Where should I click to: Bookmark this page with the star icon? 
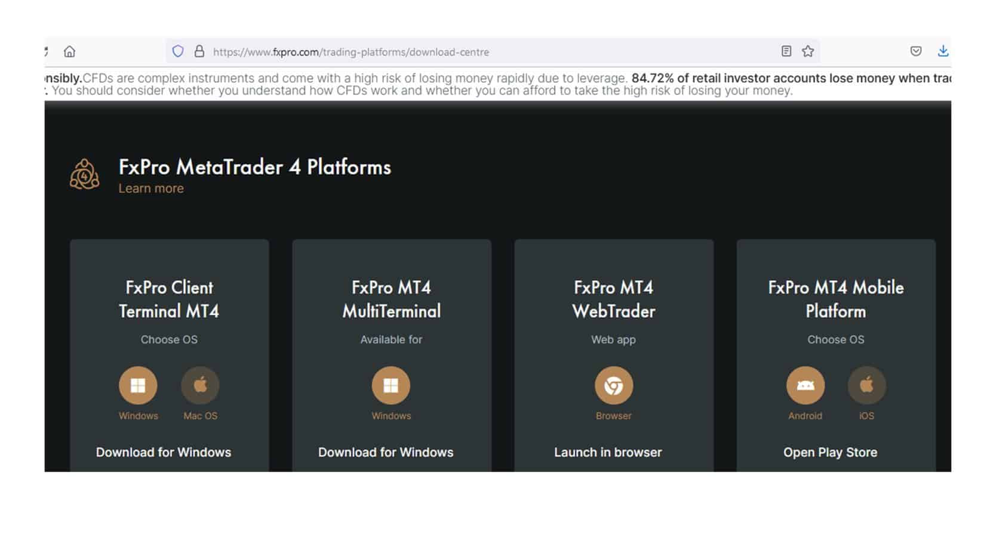pyautogui.click(x=808, y=51)
